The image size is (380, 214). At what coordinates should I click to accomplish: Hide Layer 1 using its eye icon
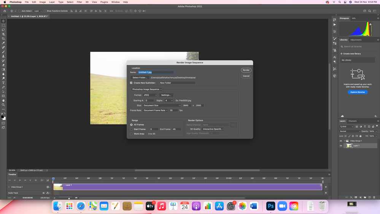[x=341, y=145]
